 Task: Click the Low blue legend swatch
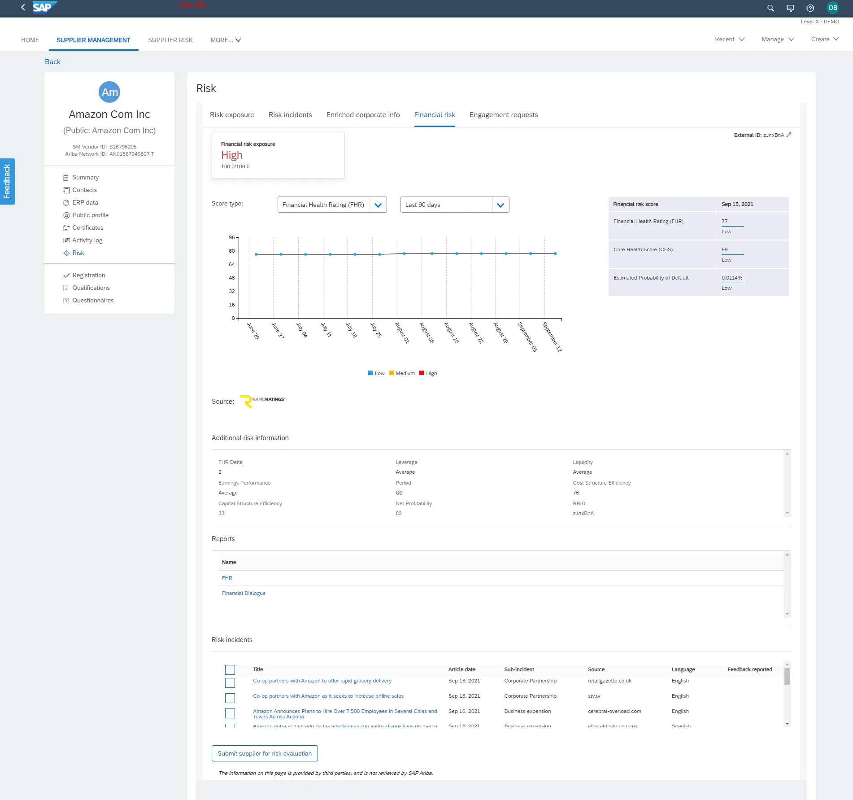370,373
